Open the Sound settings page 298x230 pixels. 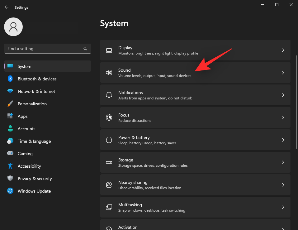(195, 72)
